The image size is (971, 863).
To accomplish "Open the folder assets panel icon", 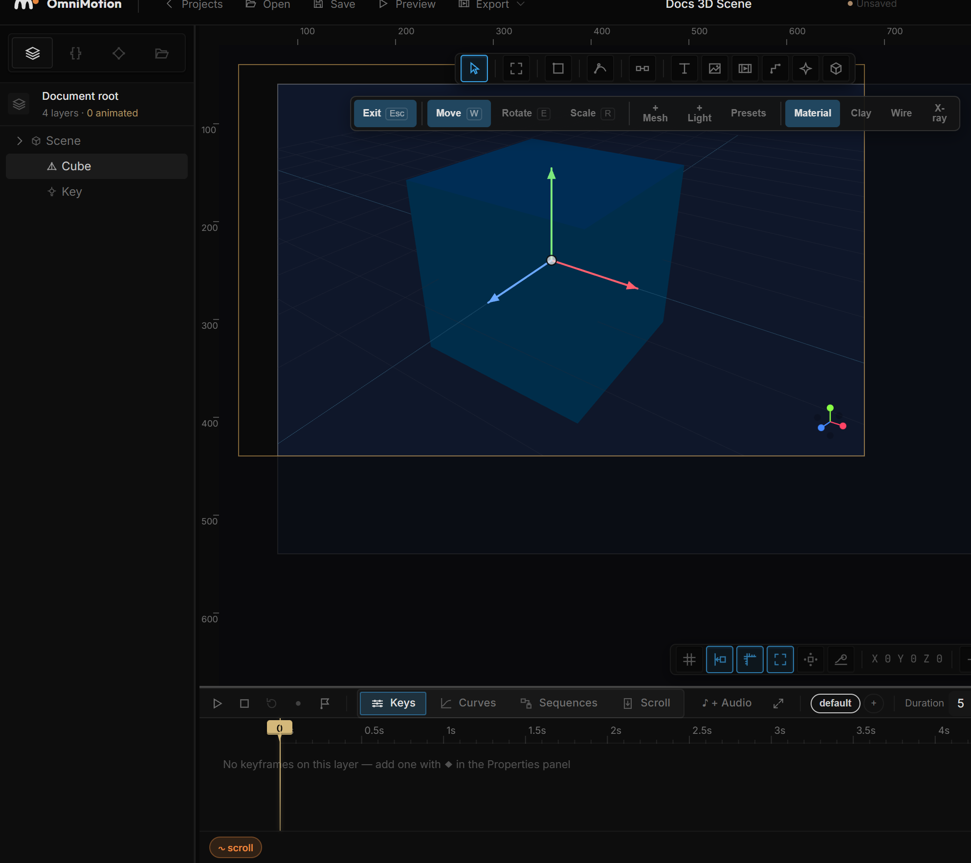I will click(161, 53).
